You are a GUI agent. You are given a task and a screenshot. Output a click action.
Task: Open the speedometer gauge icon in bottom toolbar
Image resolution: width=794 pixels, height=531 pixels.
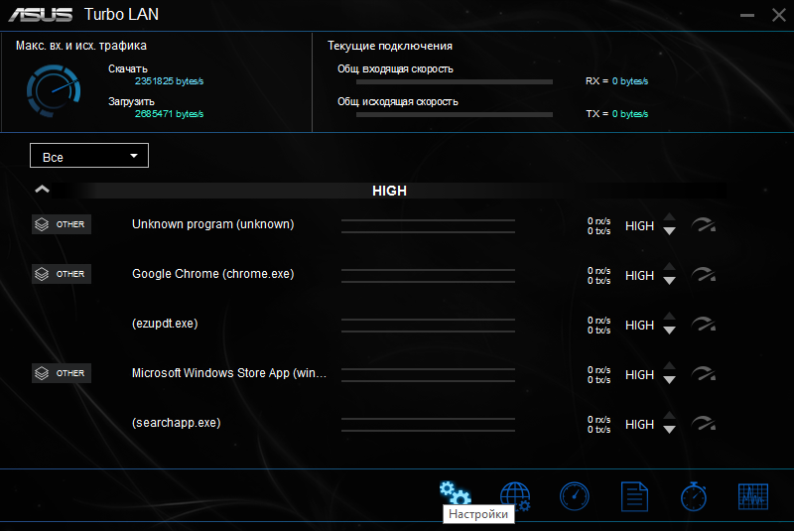[x=575, y=496]
